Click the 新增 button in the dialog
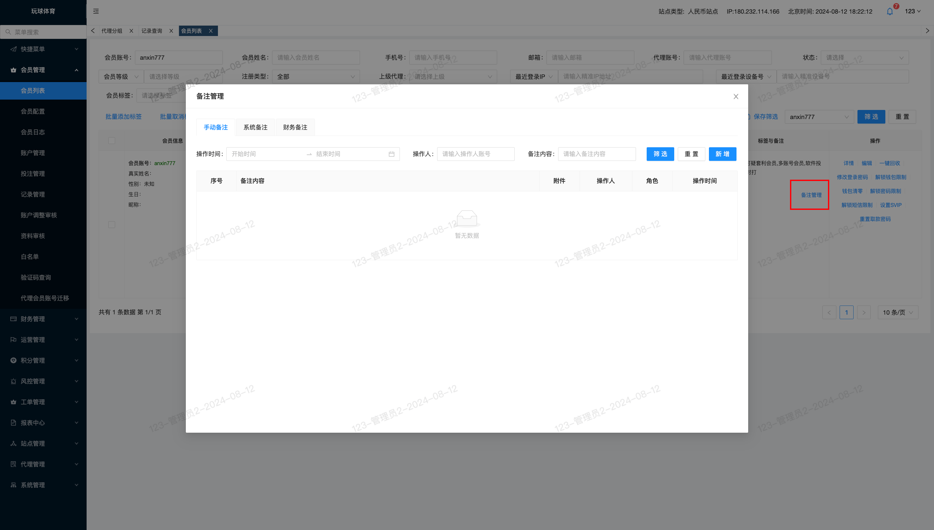The width and height of the screenshot is (934, 530). 722,154
